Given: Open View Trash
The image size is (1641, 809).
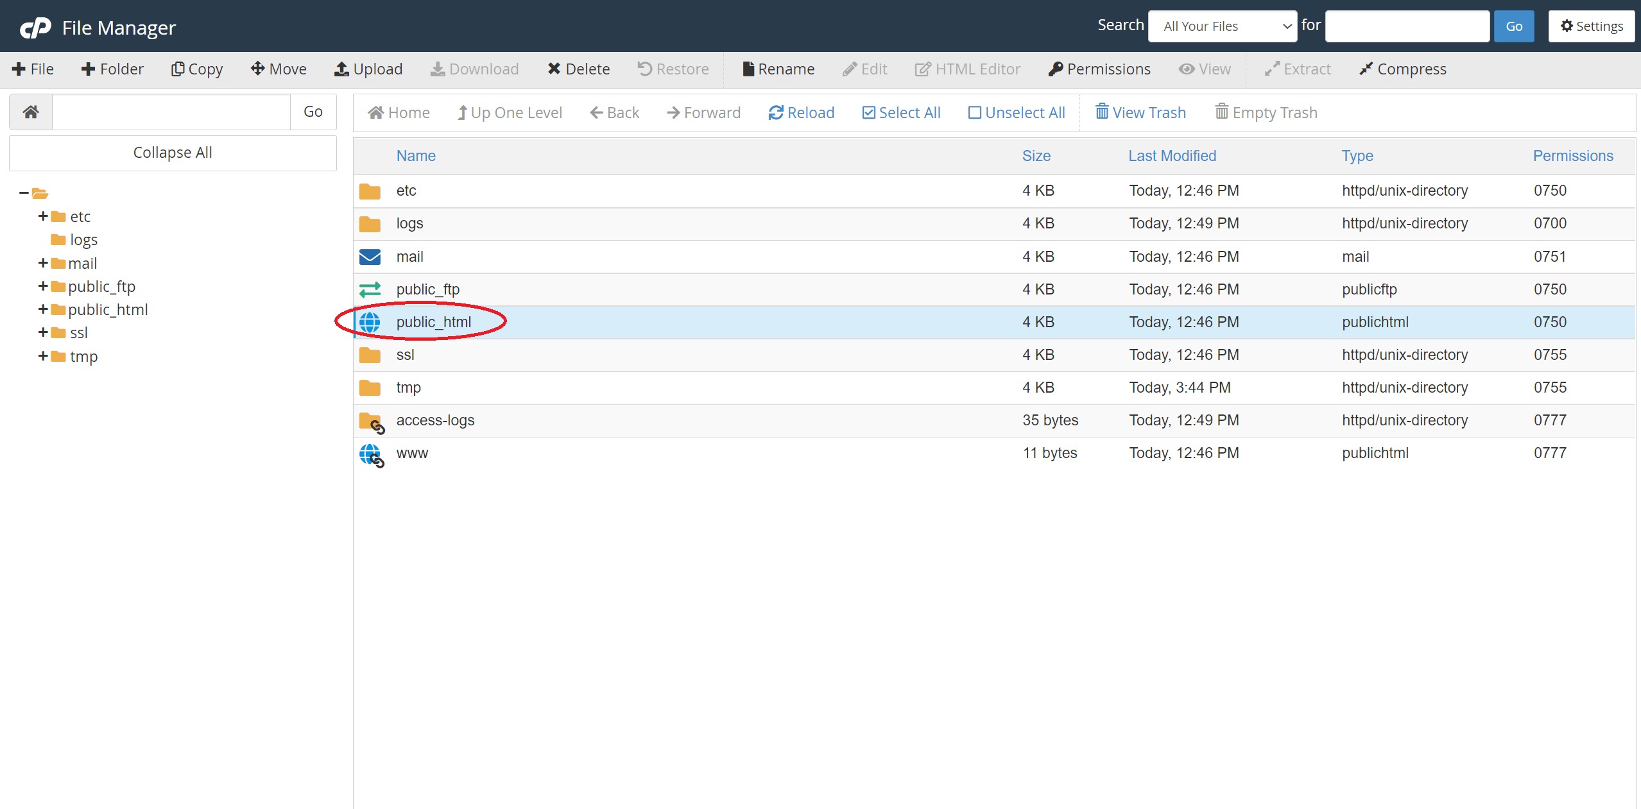Looking at the screenshot, I should pyautogui.click(x=1140, y=113).
